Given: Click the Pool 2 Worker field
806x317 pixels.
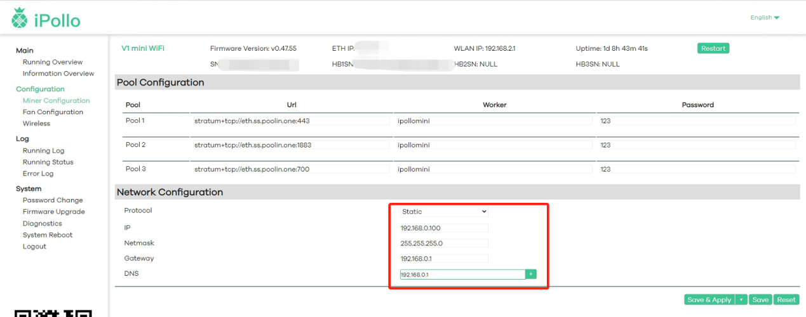Looking at the screenshot, I should (x=494, y=145).
